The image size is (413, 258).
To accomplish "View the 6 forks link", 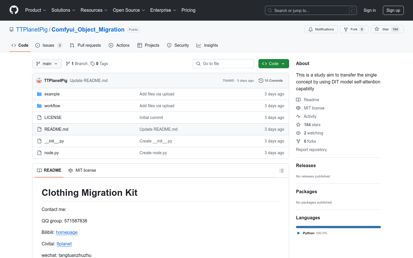I will coord(306,141).
